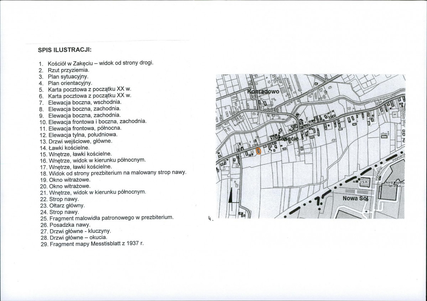Click item 22 'Strop nawy.'

(x=64, y=199)
